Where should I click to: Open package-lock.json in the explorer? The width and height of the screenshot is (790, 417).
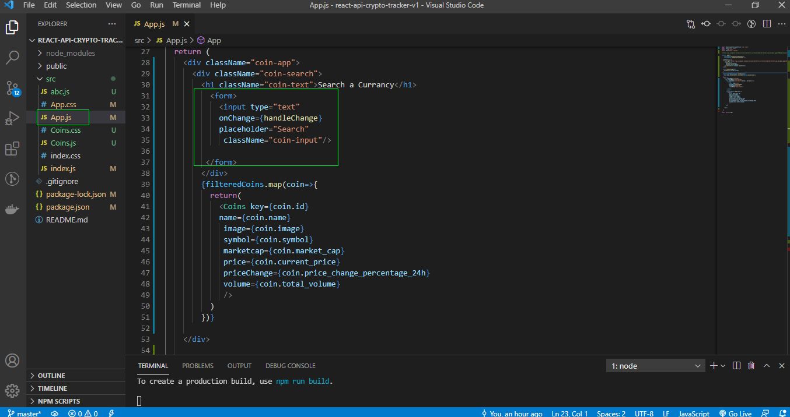76,194
